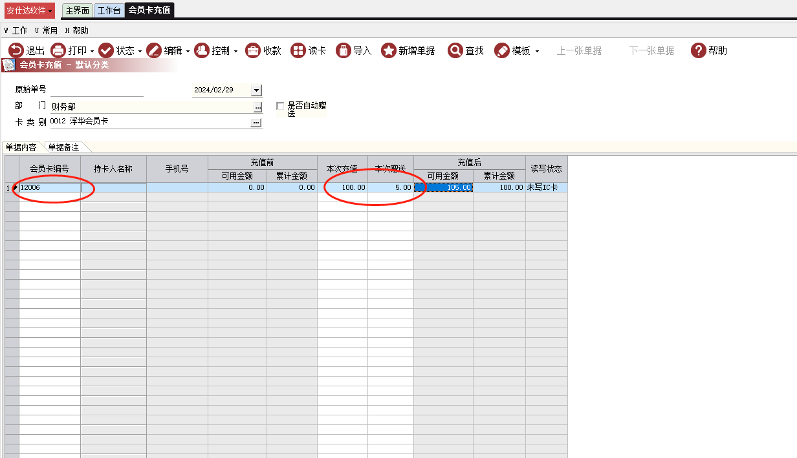Click the 下一张单据 button
The width and height of the screenshot is (797, 458).
pos(651,51)
